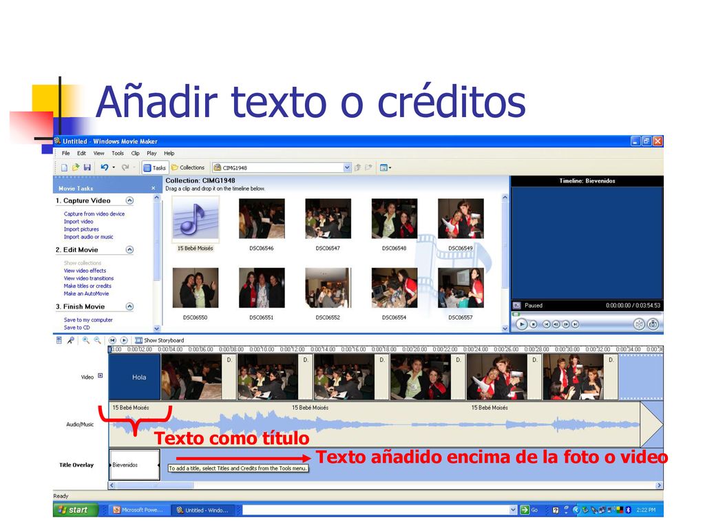Open the Play menu

[x=151, y=153]
